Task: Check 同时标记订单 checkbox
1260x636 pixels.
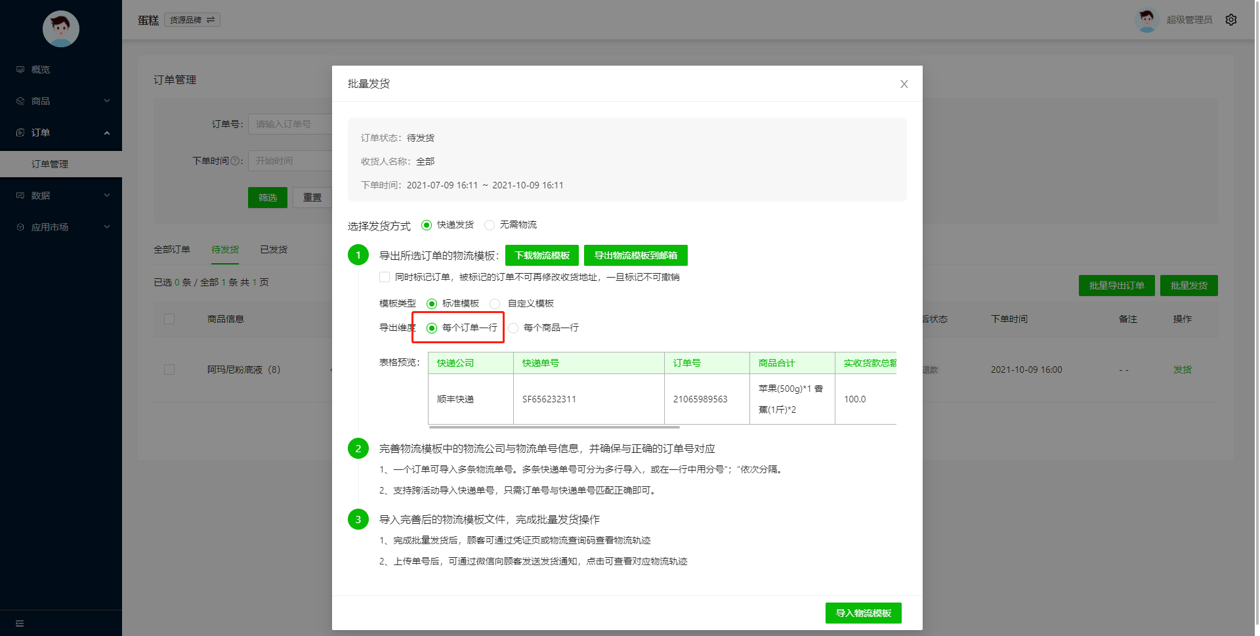Action: click(x=385, y=277)
